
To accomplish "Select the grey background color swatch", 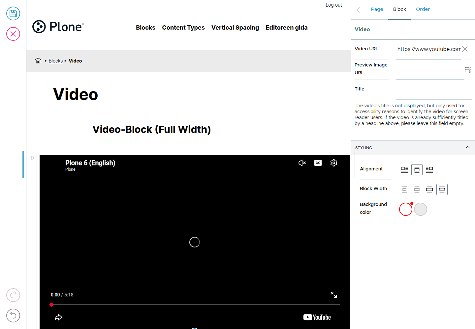I will click(421, 209).
